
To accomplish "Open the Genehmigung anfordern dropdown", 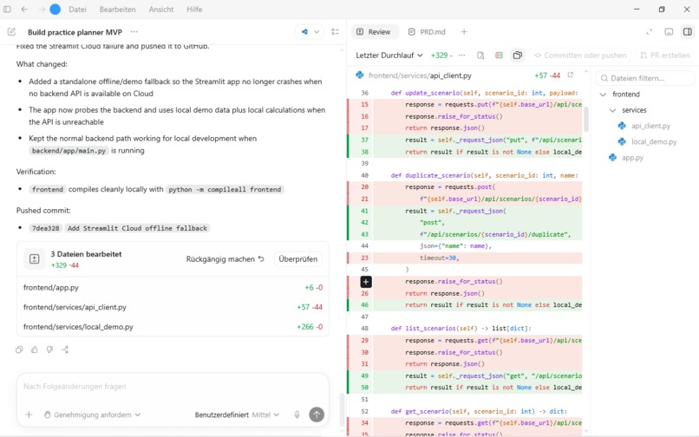I will (x=92, y=414).
